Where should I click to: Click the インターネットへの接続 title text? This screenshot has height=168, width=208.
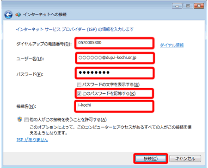(x=45, y=15)
